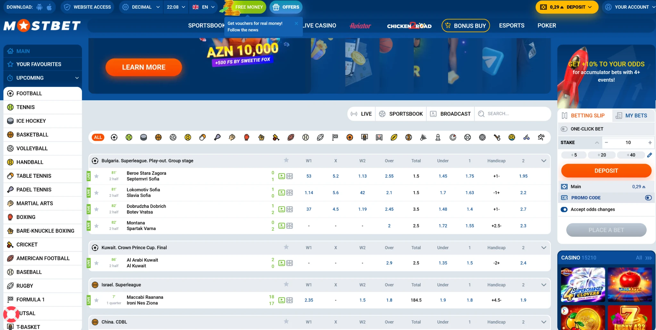
Task: Star the Bulgaria Superleague league header
Action: [286, 160]
